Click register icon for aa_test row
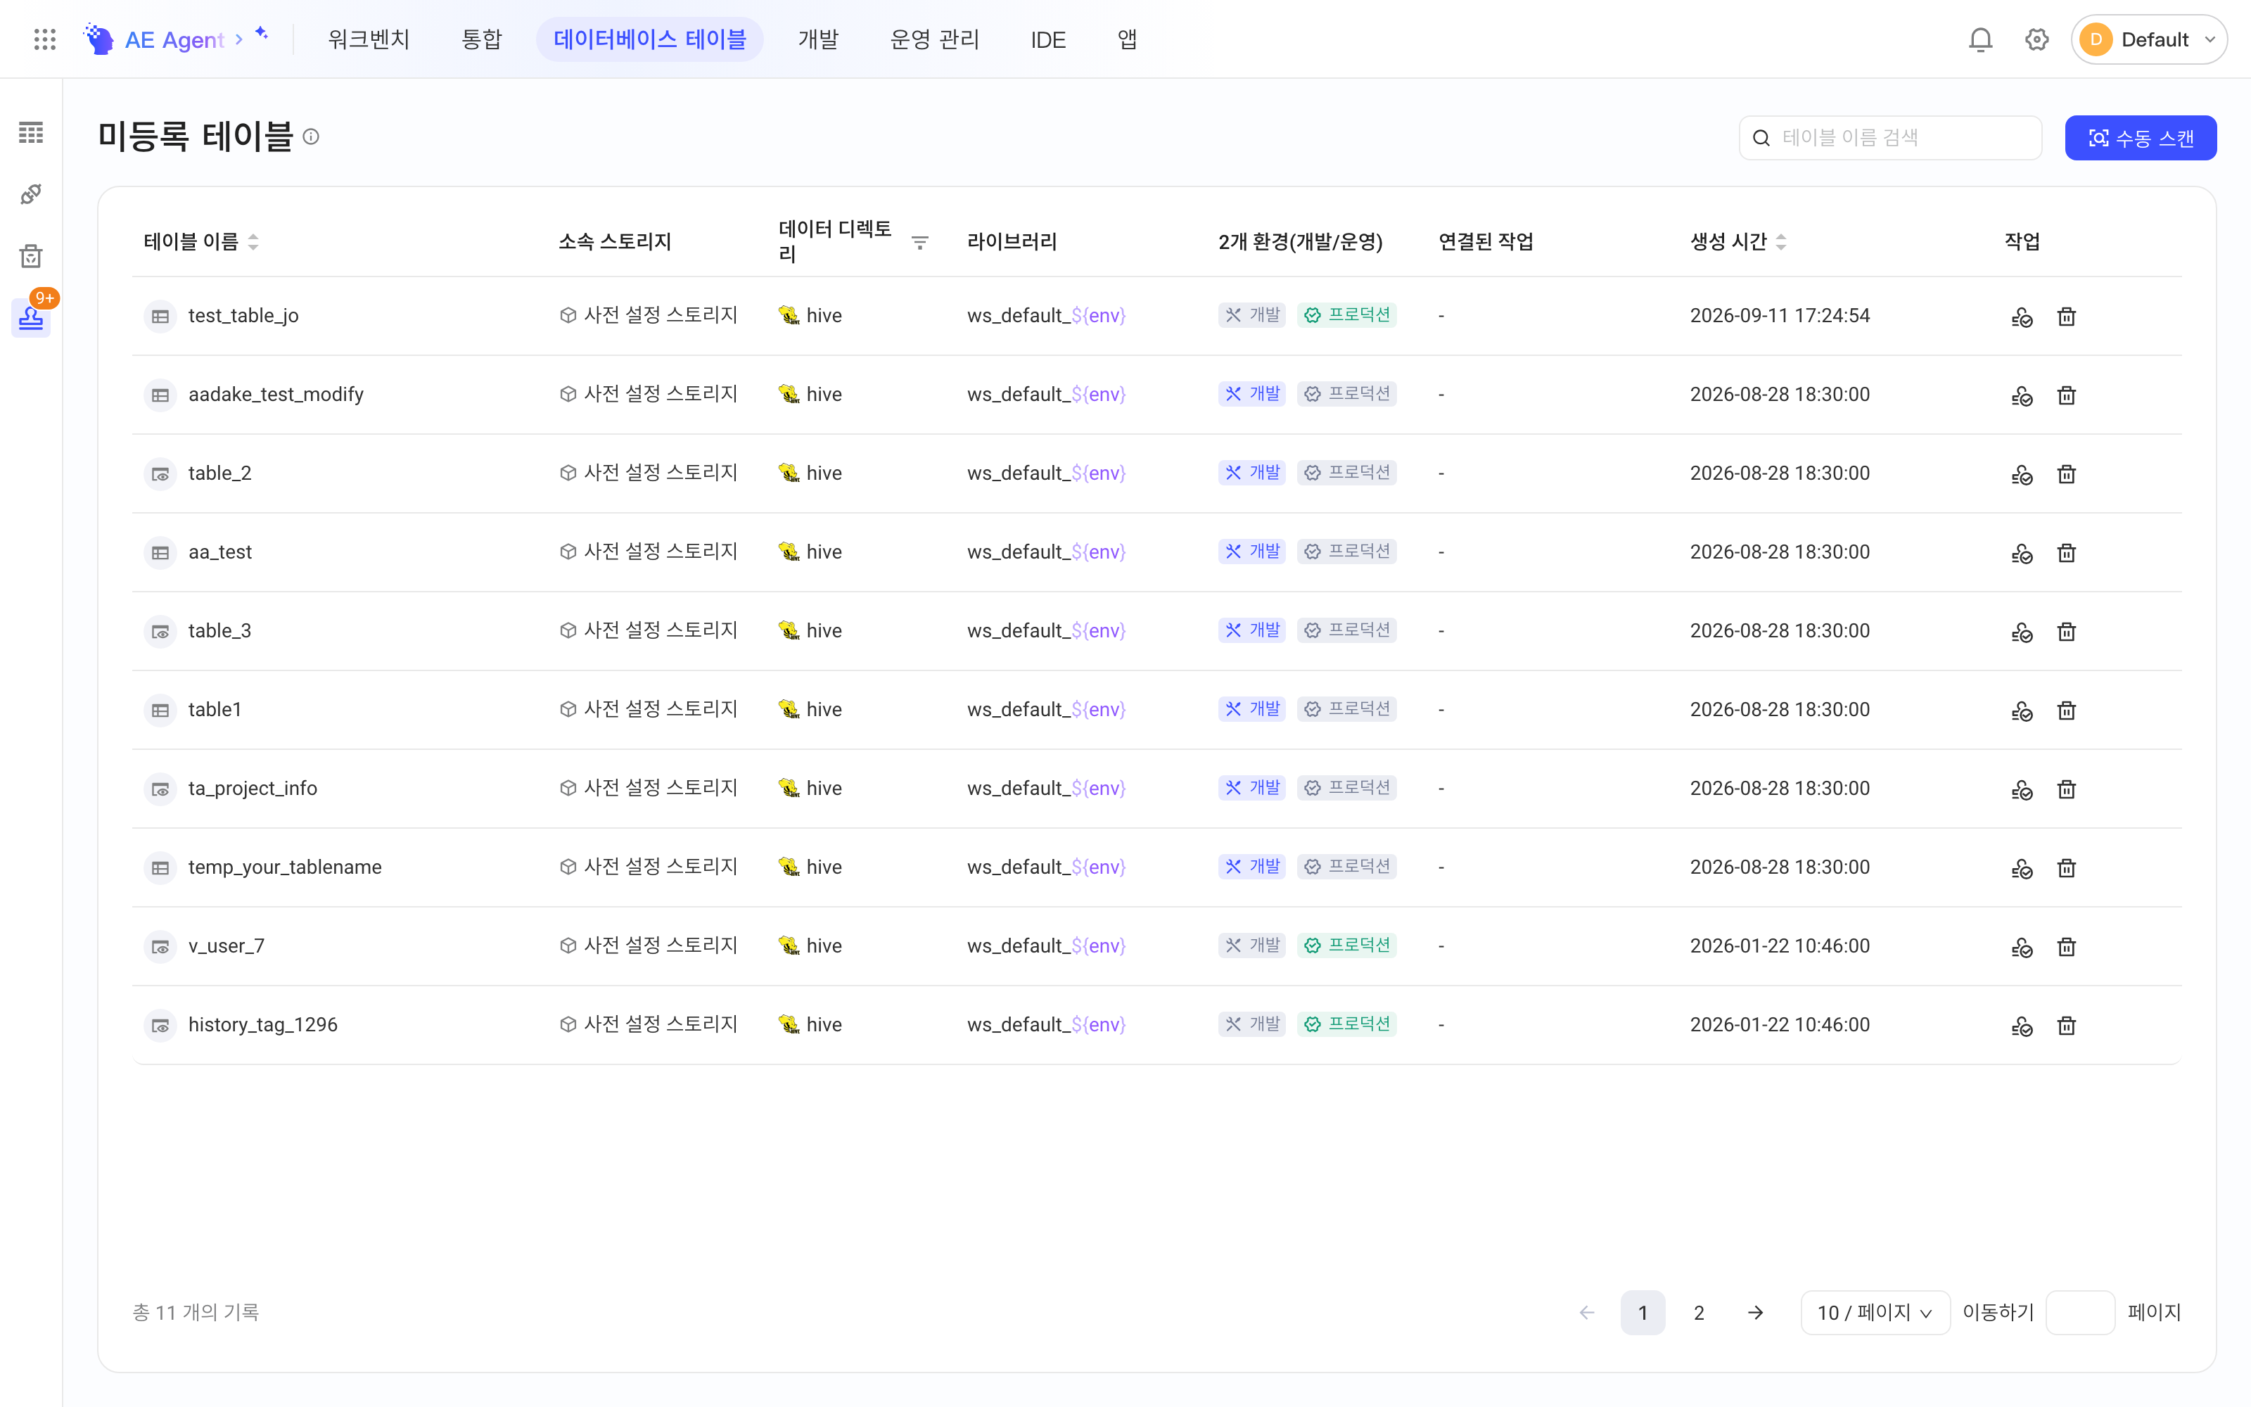 click(x=2021, y=553)
